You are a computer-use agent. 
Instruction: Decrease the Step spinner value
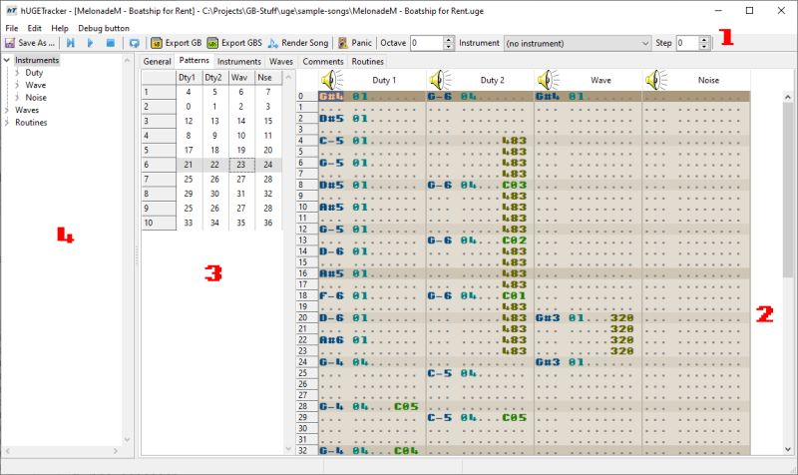pos(704,46)
